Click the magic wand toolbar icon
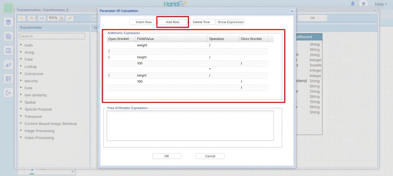 70,18
